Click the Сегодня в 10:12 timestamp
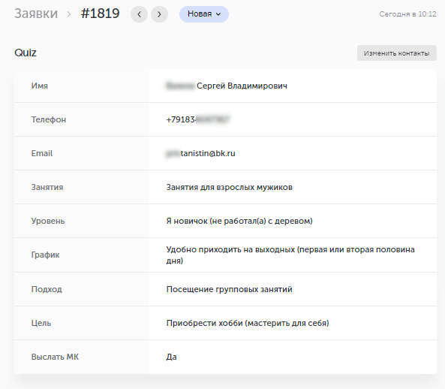445x389 pixels. point(407,14)
